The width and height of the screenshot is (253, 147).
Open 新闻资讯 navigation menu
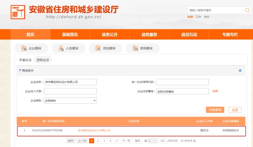[70, 35]
